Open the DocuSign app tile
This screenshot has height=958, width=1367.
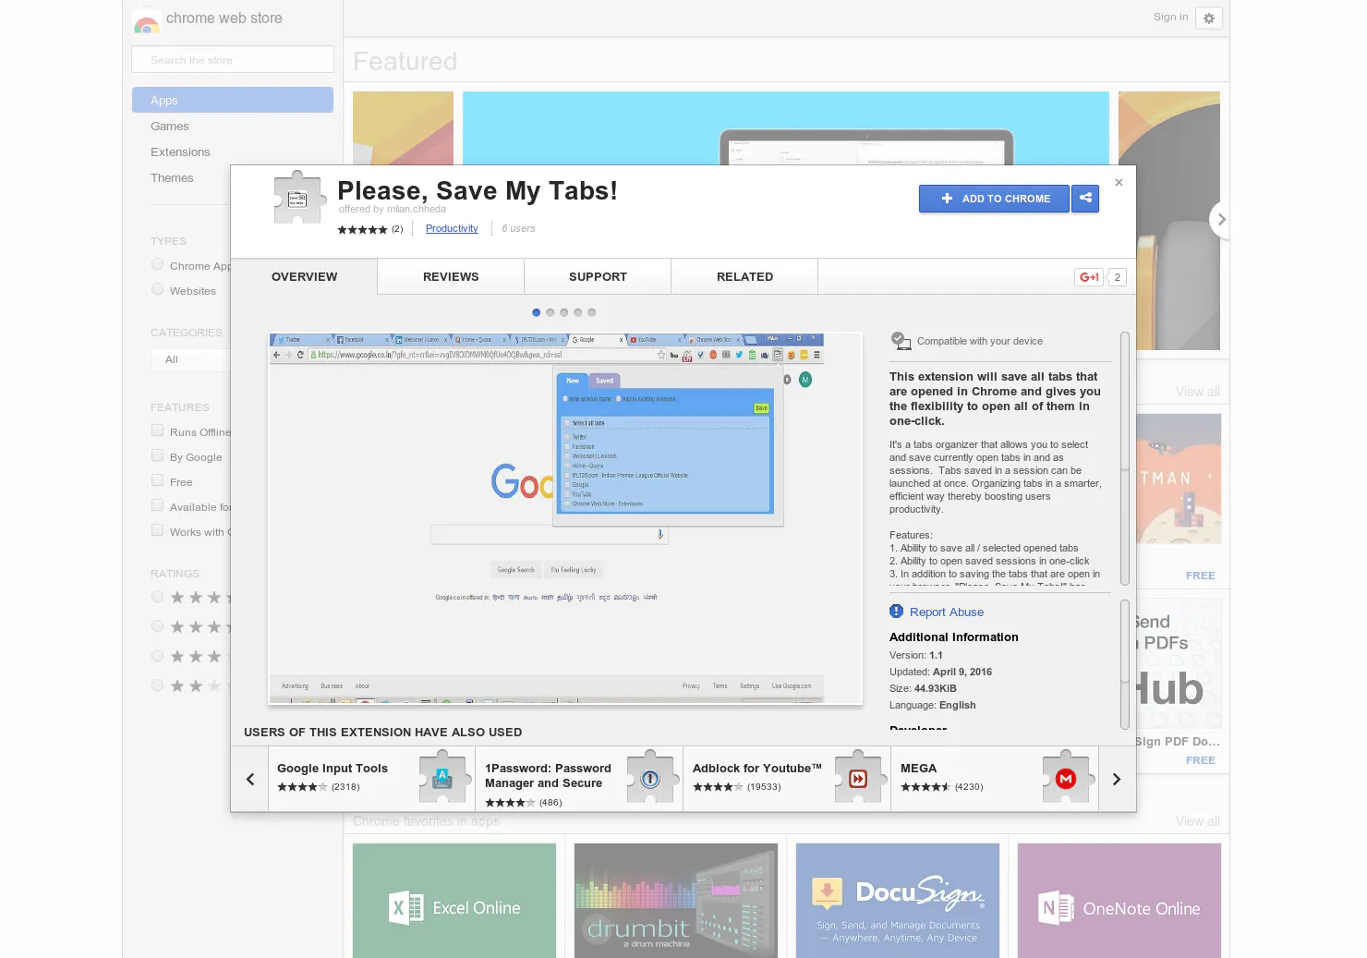[x=898, y=901]
